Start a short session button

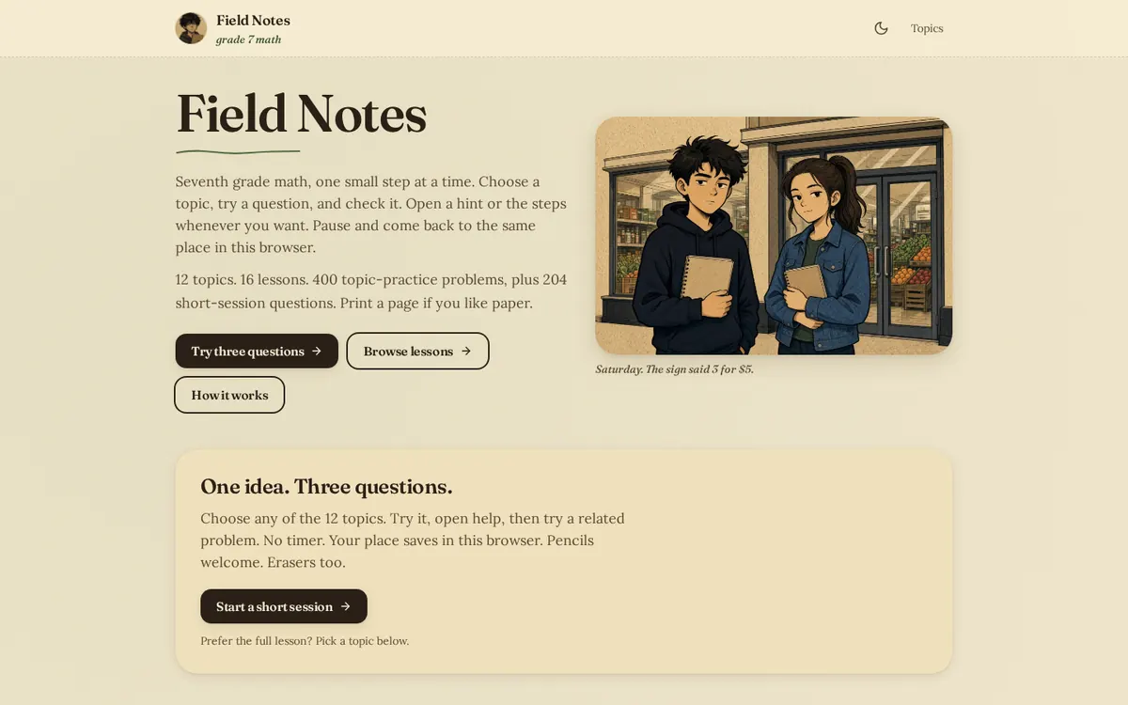284,606
